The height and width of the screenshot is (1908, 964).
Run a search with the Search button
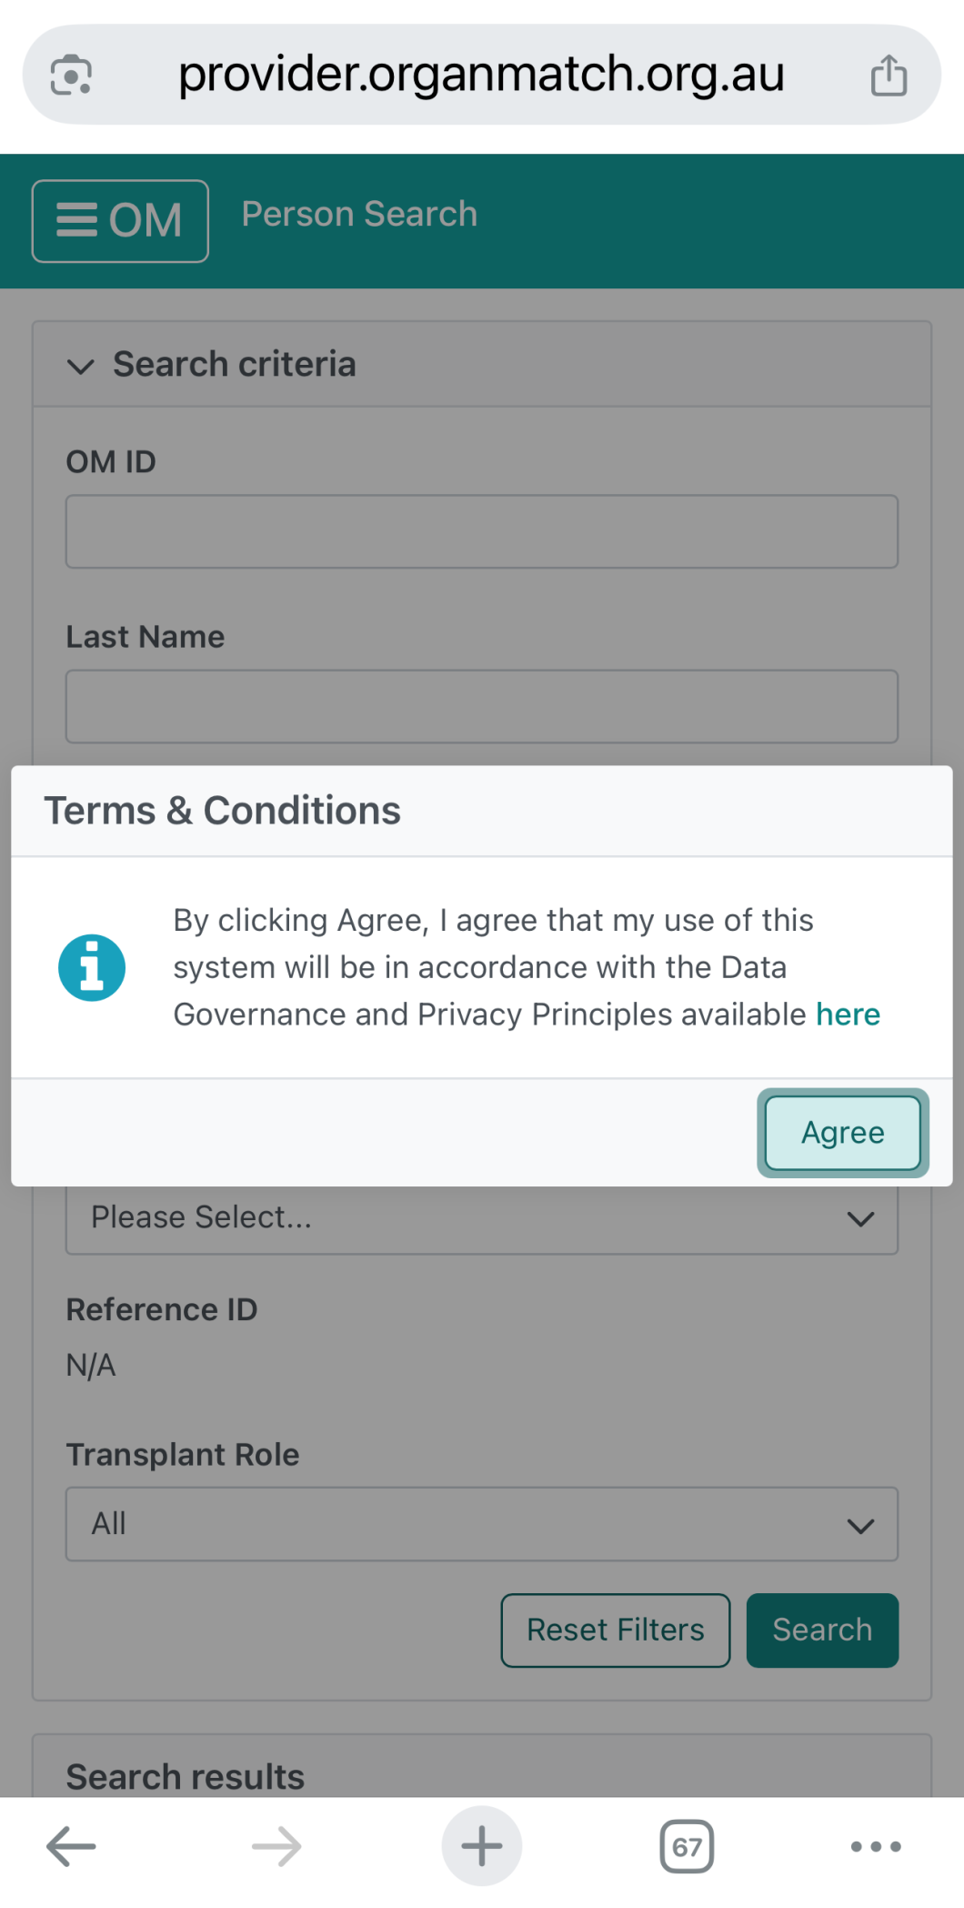tap(821, 1630)
